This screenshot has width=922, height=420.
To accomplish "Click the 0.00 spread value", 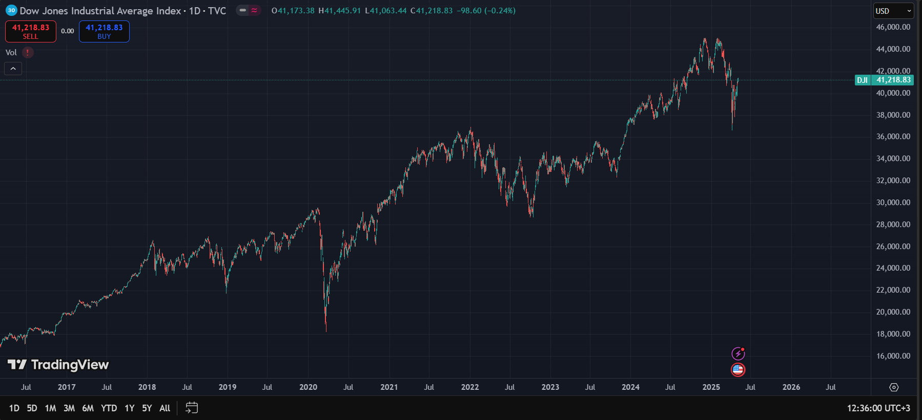I will click(x=68, y=31).
